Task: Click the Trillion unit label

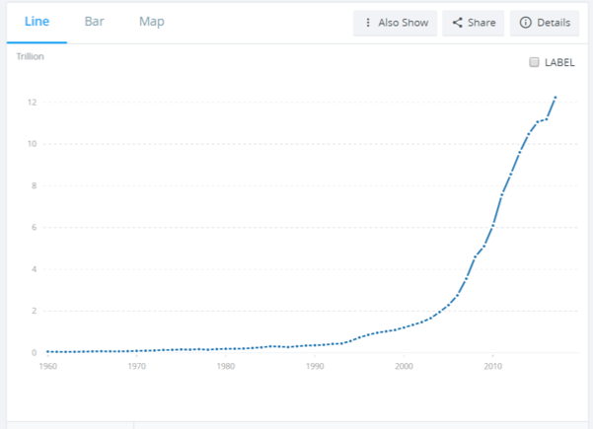Action: tap(30, 56)
